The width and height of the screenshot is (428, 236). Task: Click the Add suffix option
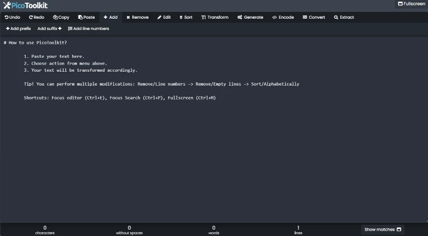(49, 28)
